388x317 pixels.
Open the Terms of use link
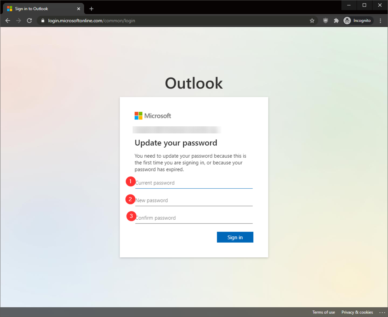tap(324, 312)
